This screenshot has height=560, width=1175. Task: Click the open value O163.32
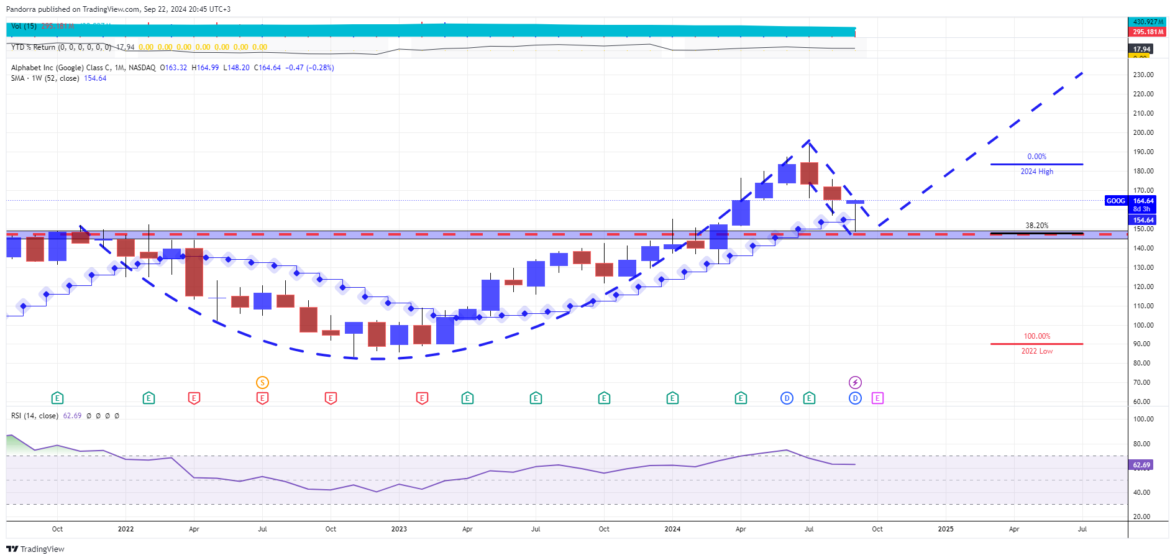point(173,68)
